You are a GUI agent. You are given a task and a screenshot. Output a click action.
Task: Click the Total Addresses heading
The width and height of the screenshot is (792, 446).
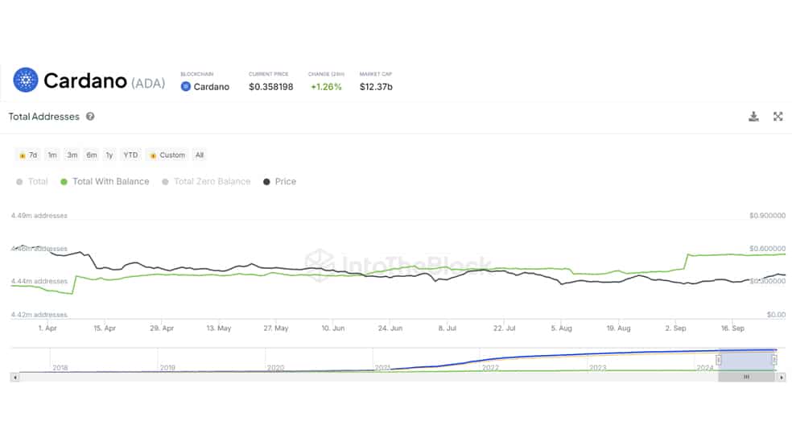(44, 117)
